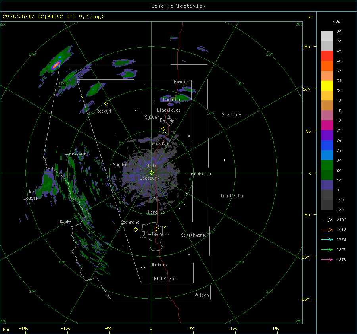
Task: Click the Airdrie label
Action: 156,212
